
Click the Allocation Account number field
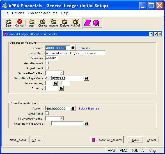[x=58, y=48]
